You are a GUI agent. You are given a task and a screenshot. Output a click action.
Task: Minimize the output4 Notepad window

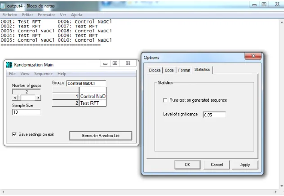coord(254,4)
